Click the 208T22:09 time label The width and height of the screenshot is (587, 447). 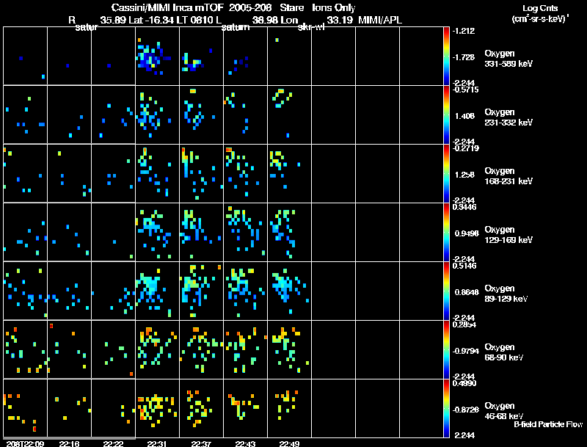25,443
